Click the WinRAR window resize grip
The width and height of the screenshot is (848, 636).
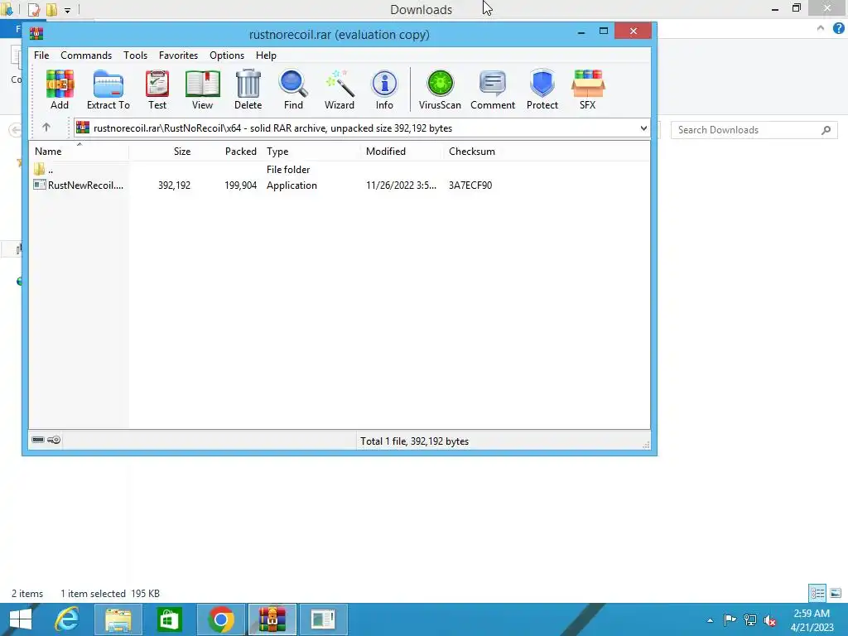[646, 445]
